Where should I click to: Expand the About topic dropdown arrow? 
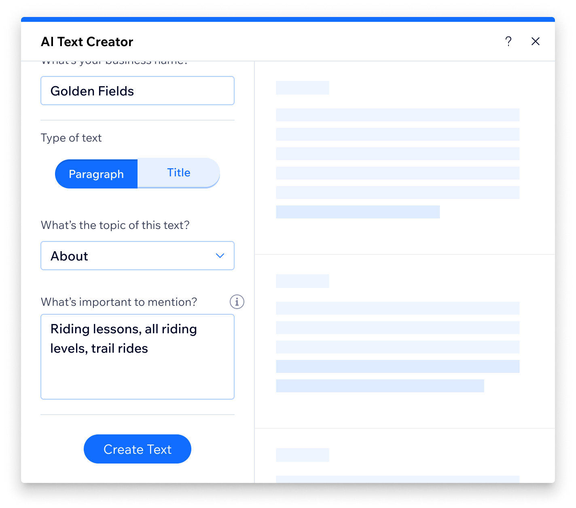[220, 256]
